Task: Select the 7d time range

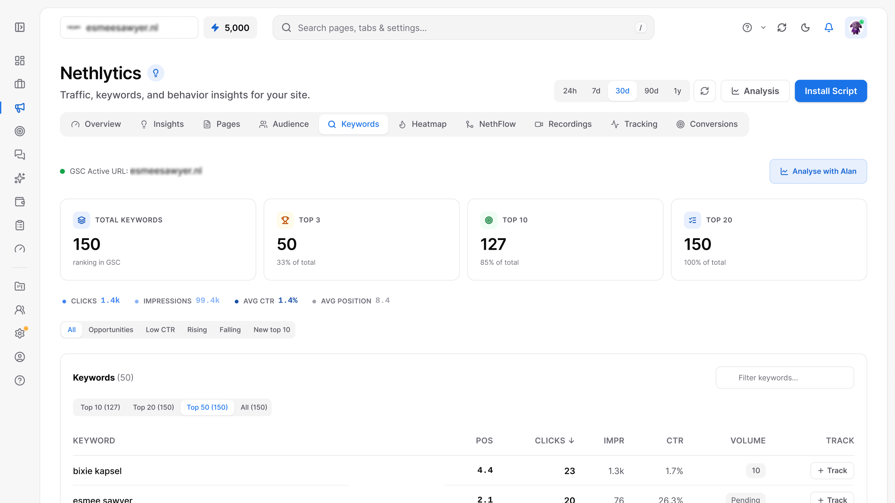Action: pyautogui.click(x=596, y=91)
